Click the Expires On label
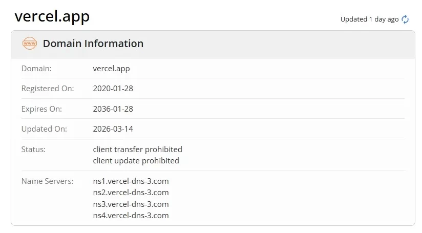Viewport: 422px width, 233px height. click(41, 109)
